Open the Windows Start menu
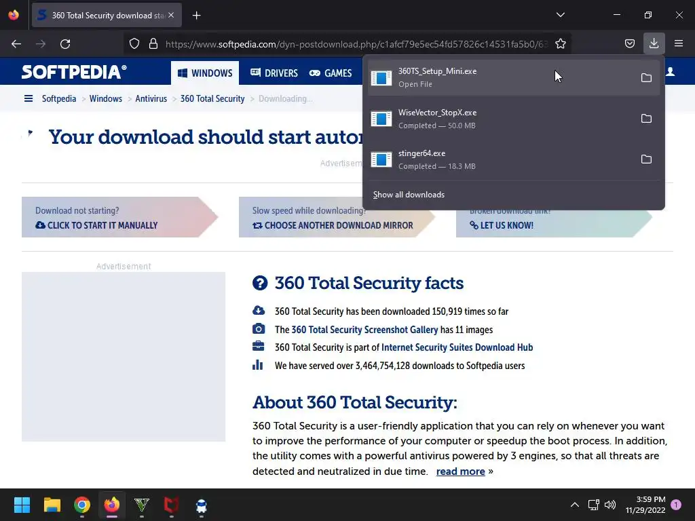The image size is (695, 521). tap(22, 505)
